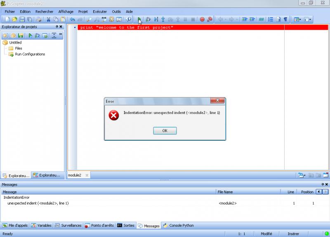The height and width of the screenshot is (237, 330).
Task: Open the Aide menu
Action: point(129,12)
